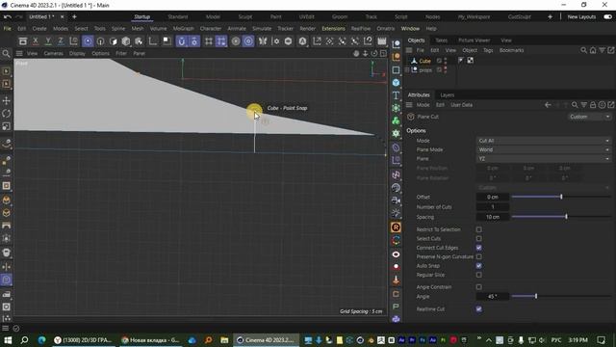This screenshot has height=347, width=616.
Task: Switch to the Sculpt layout tab
Action: tap(245, 17)
